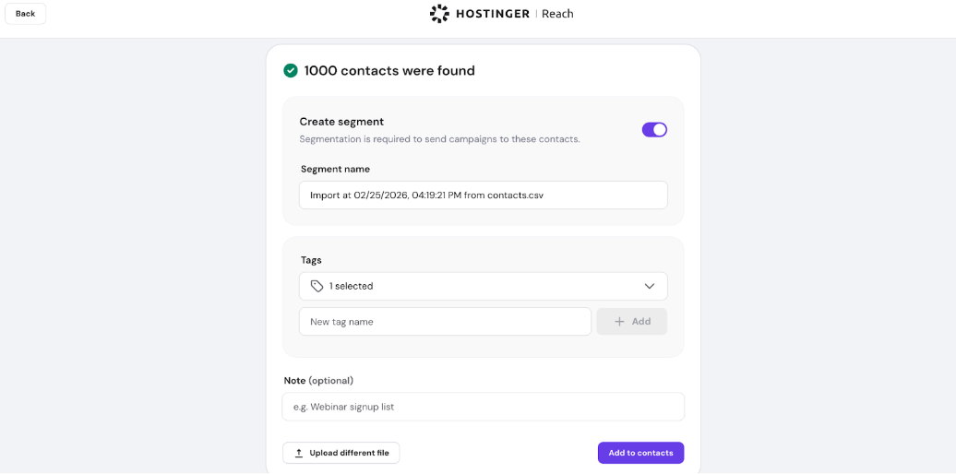The width and height of the screenshot is (956, 474).
Task: Open the Tags dropdown showing 1 selected
Action: [x=483, y=286]
